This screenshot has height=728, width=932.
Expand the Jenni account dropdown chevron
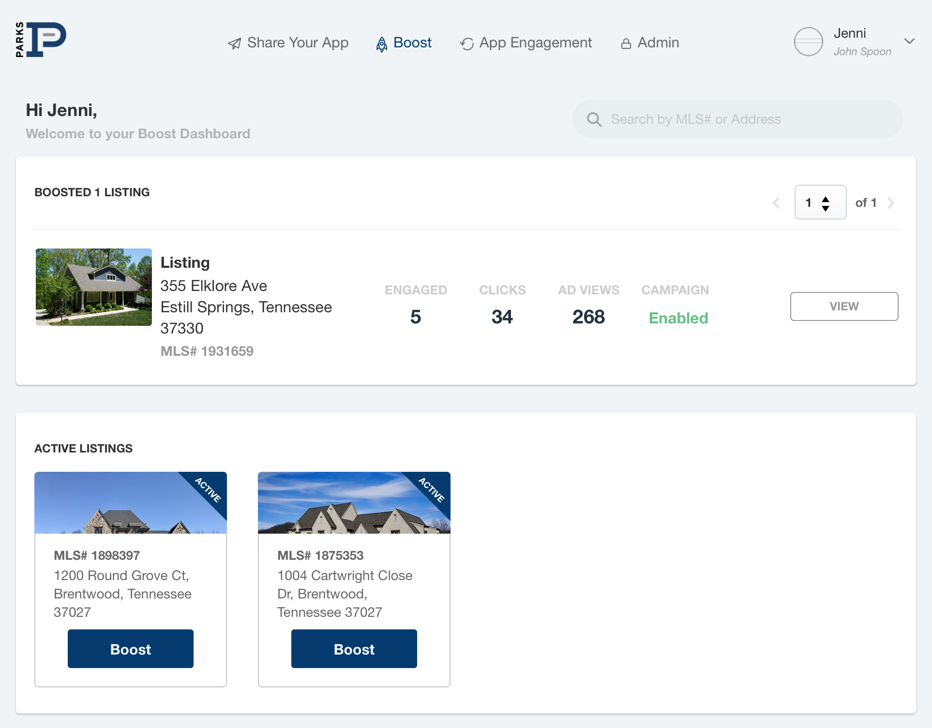(x=909, y=41)
